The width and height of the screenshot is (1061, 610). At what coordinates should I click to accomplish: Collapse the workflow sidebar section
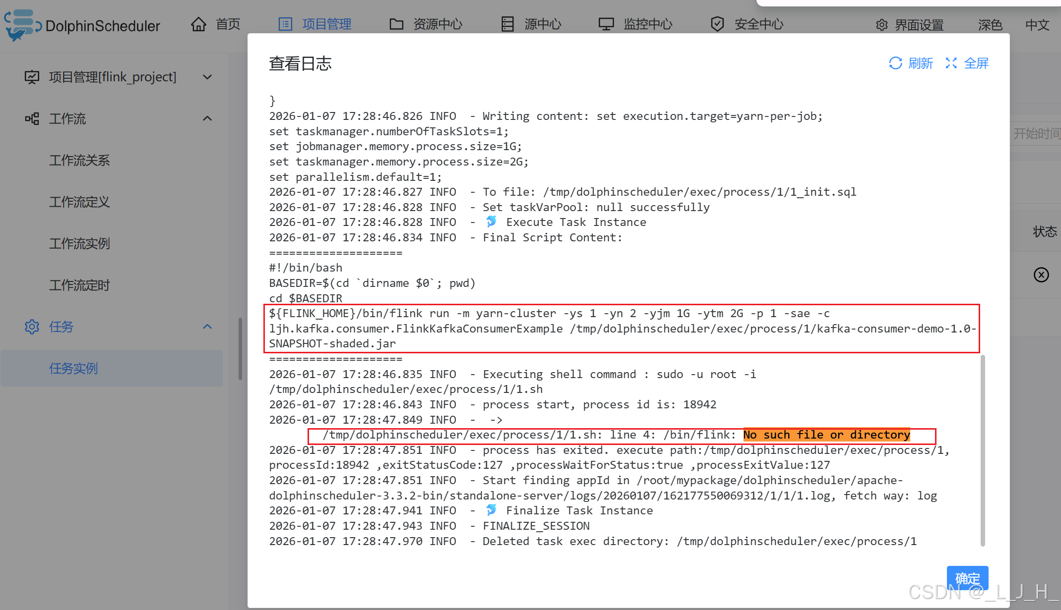click(207, 118)
